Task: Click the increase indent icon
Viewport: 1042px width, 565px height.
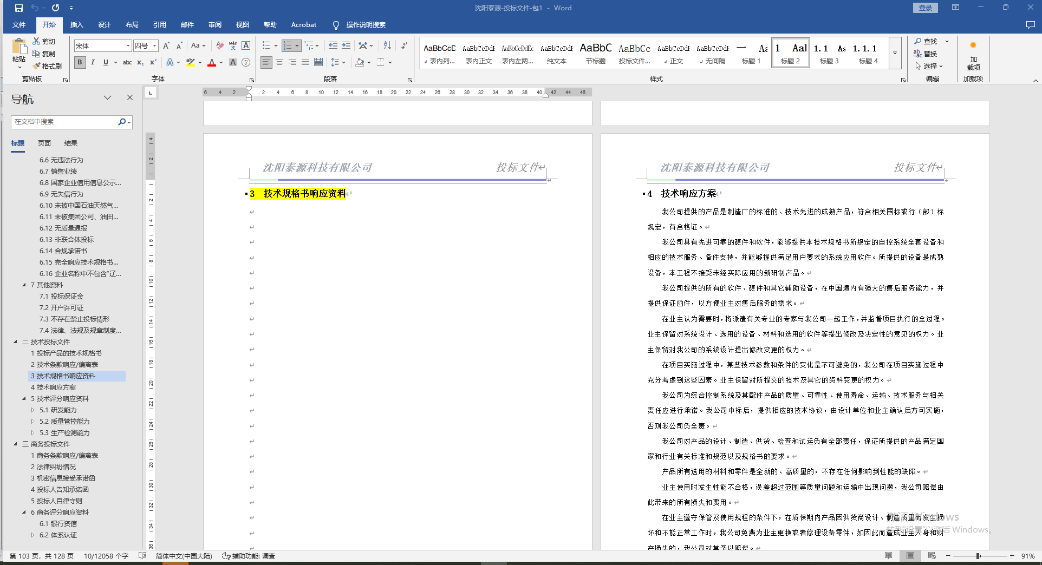Action: pos(346,45)
